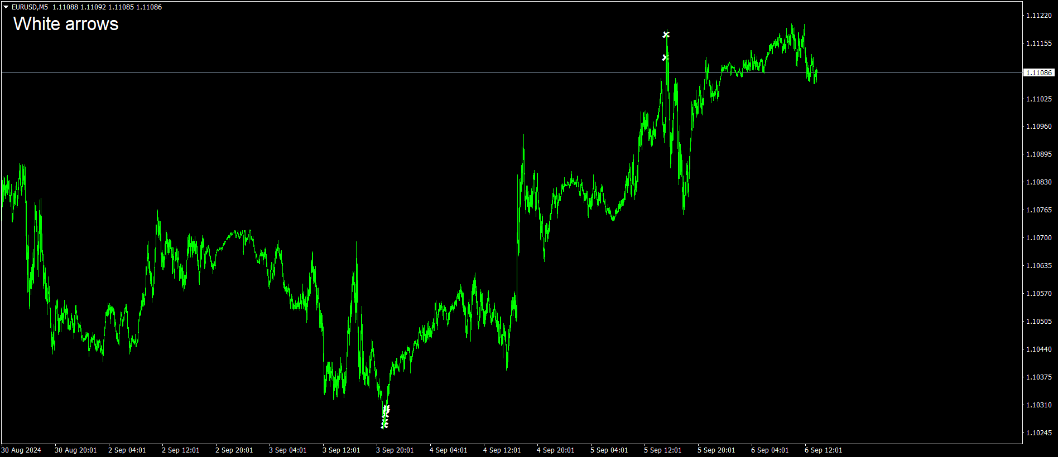This screenshot has width=1058, height=457.
Task: Click the 1.10505 price scale label
Action: tap(1039, 322)
